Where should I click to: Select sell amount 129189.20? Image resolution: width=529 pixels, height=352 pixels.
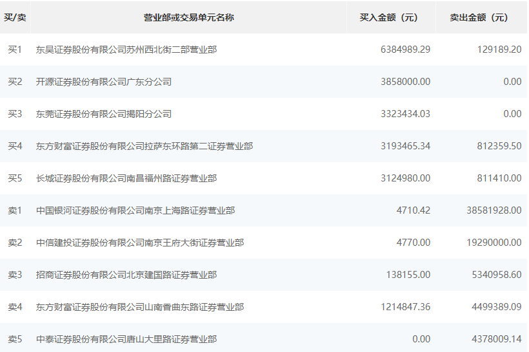point(499,50)
